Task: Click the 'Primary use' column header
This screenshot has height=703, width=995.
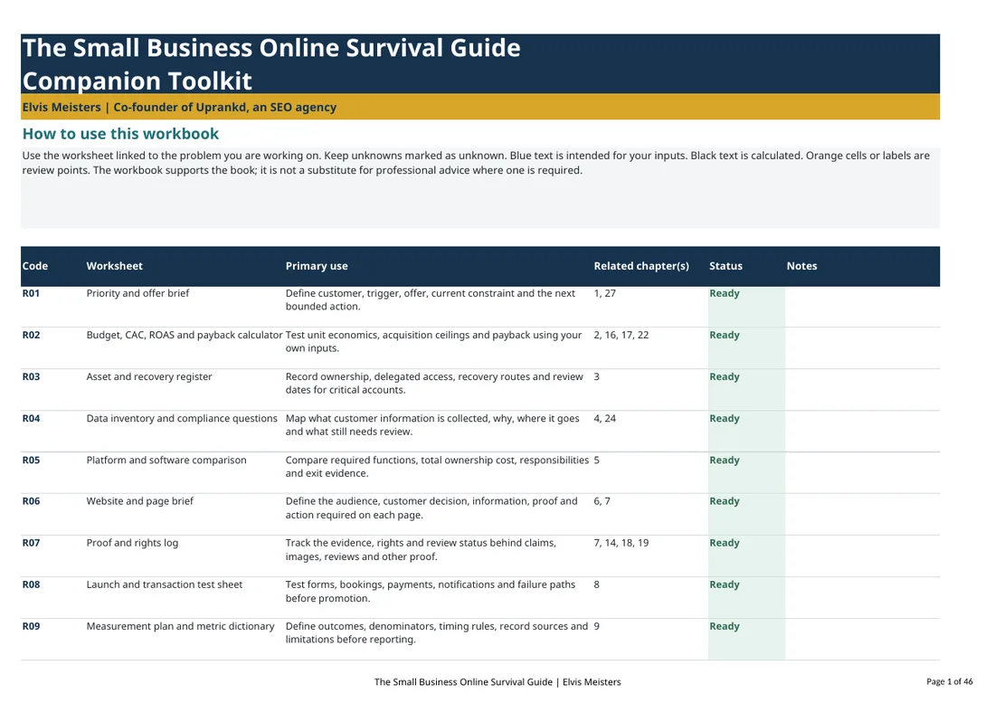Action: 317,266
